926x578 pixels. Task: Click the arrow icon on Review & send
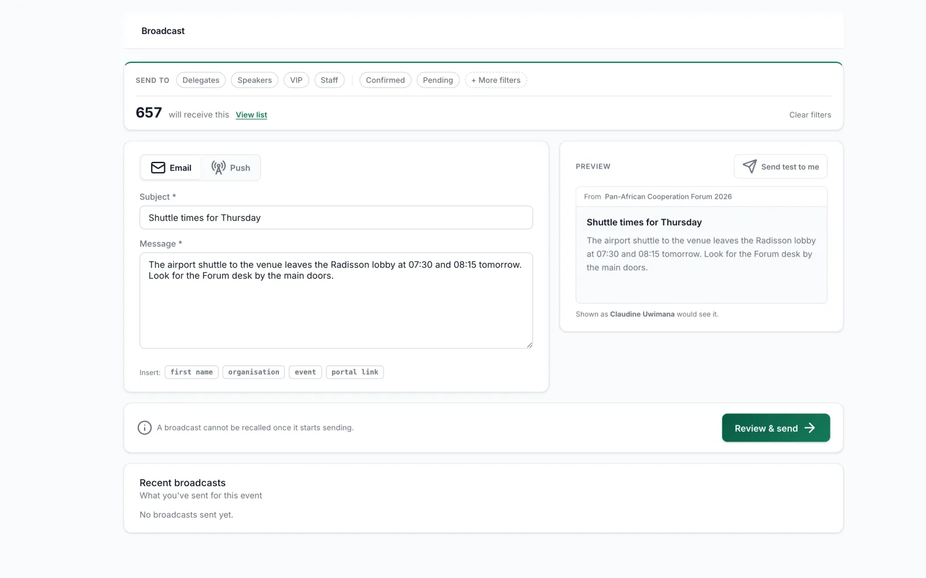(x=810, y=428)
